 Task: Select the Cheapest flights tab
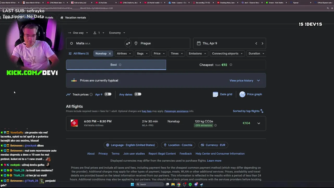pos(216,65)
